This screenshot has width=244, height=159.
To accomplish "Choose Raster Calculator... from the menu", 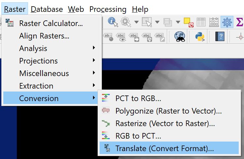I will 52,23.
